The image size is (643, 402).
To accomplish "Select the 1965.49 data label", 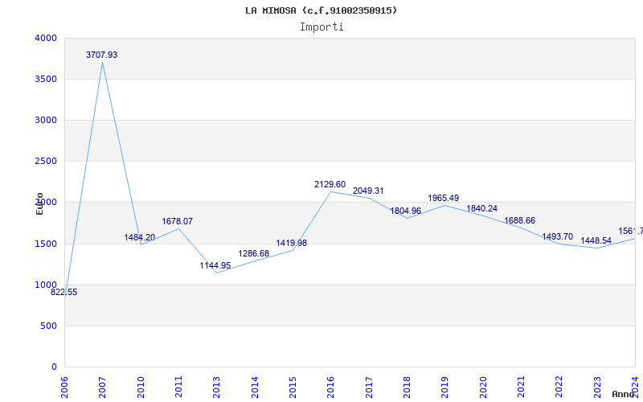I will tap(444, 198).
